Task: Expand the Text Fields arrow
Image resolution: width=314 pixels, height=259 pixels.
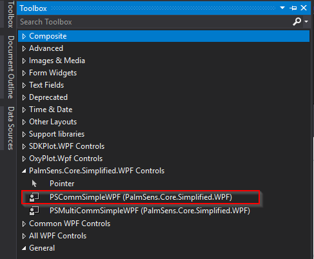Action: coord(24,85)
